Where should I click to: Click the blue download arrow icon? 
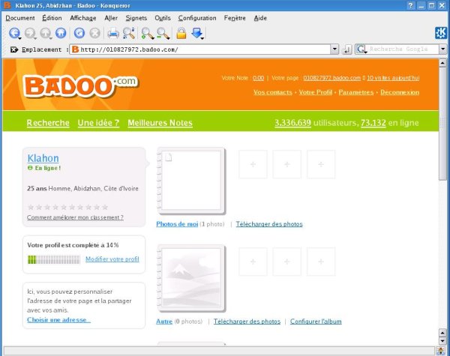pyautogui.click(x=196, y=33)
